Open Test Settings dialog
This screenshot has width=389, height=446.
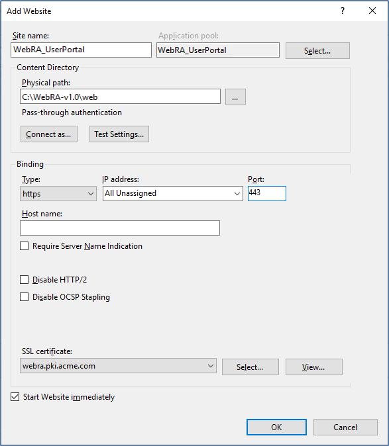click(x=119, y=134)
